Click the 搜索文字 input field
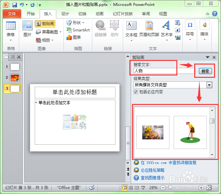 tap(164, 71)
